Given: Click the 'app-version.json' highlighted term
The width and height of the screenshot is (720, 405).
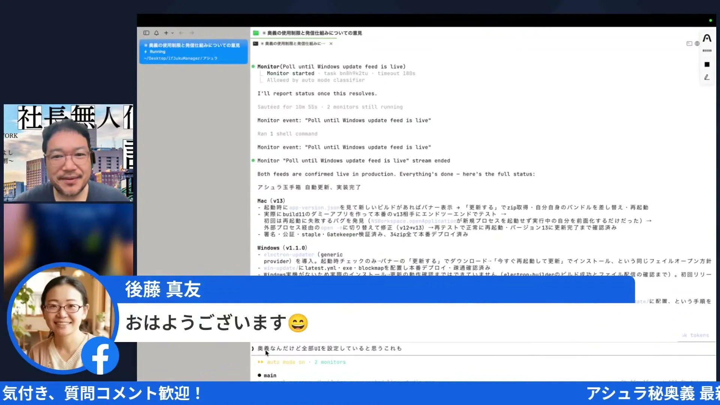Looking at the screenshot, I should (x=314, y=208).
